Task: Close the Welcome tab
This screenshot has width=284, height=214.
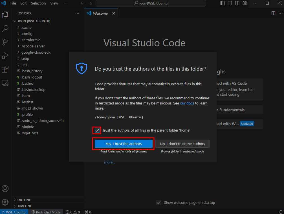Action: click(x=114, y=13)
